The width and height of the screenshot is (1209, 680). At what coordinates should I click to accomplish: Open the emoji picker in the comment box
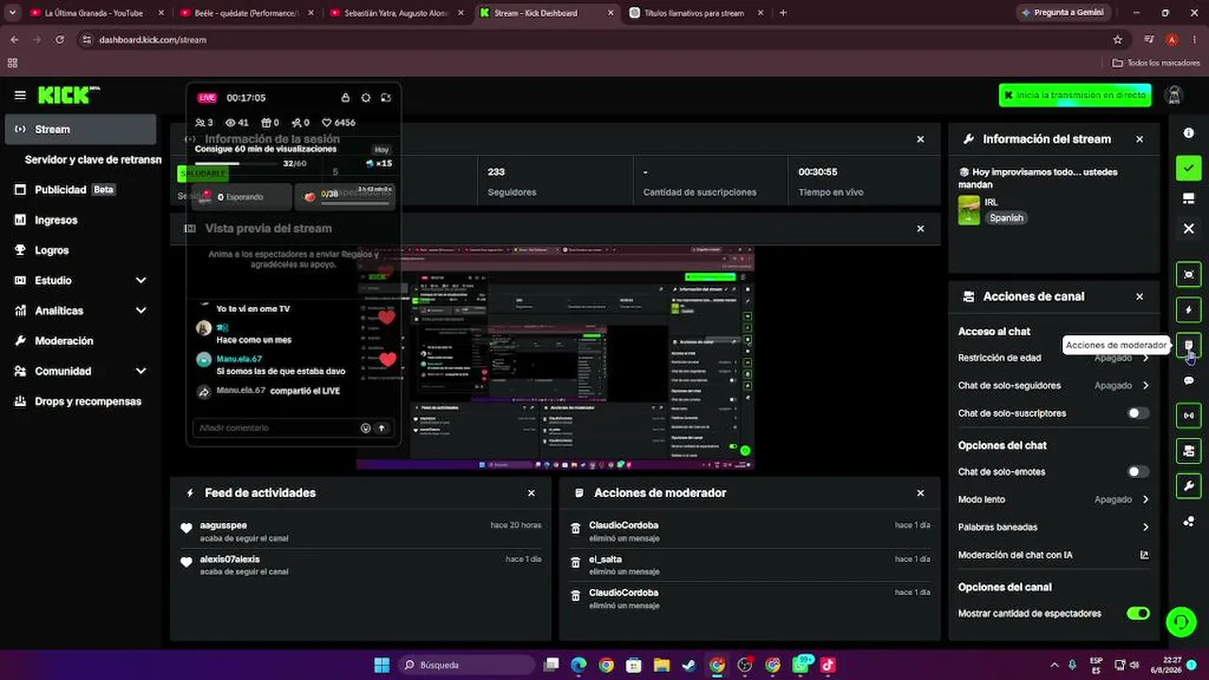pyautogui.click(x=366, y=428)
